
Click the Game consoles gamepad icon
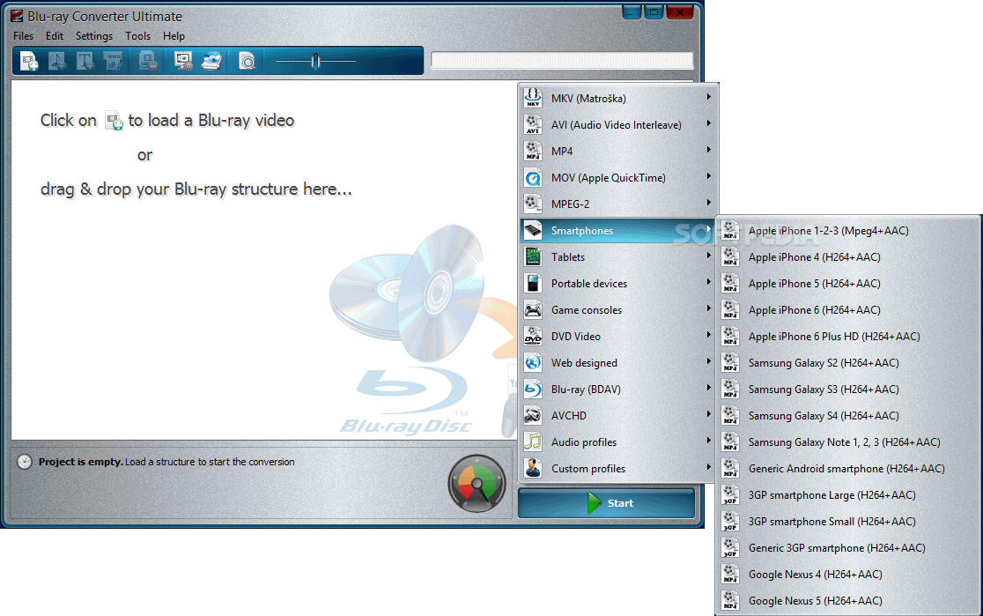click(x=533, y=310)
